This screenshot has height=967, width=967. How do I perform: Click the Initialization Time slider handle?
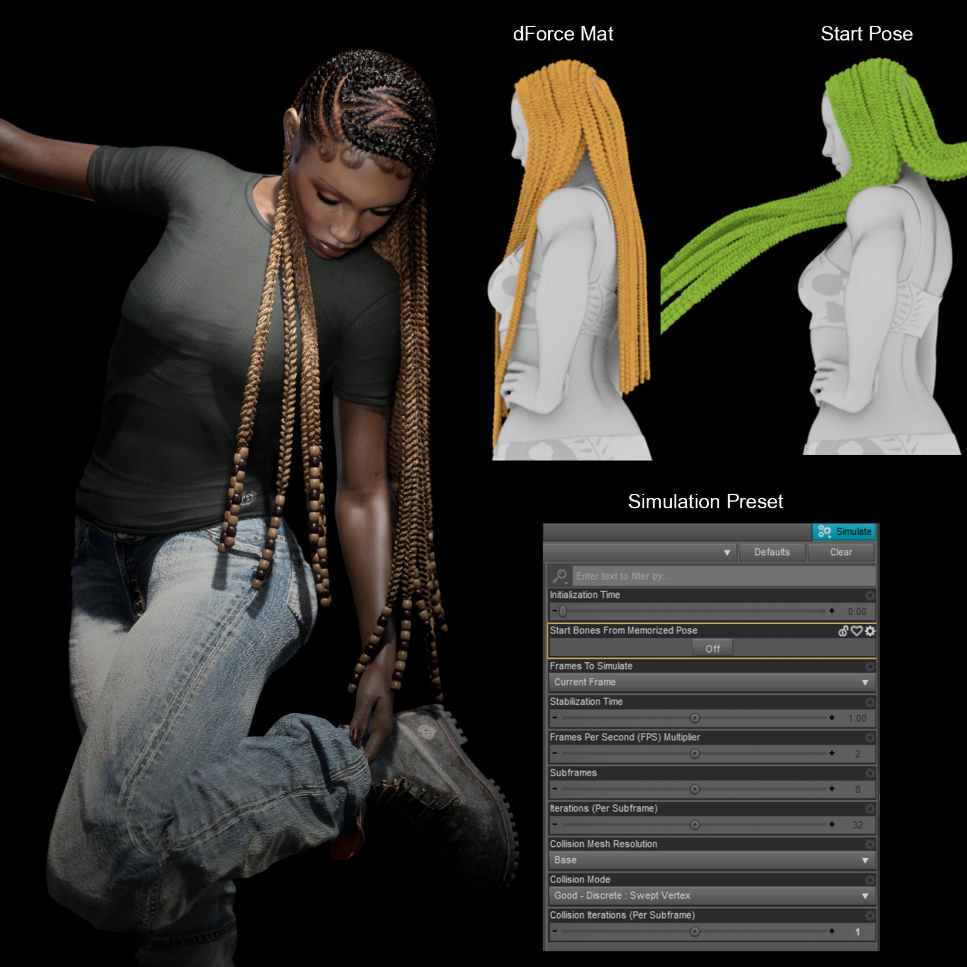563,611
